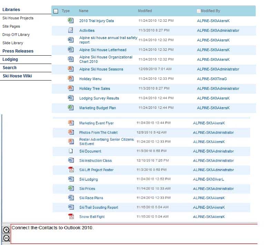Click the zoom out magnifier icon
This screenshot has width=264, height=245.
tap(6, 238)
